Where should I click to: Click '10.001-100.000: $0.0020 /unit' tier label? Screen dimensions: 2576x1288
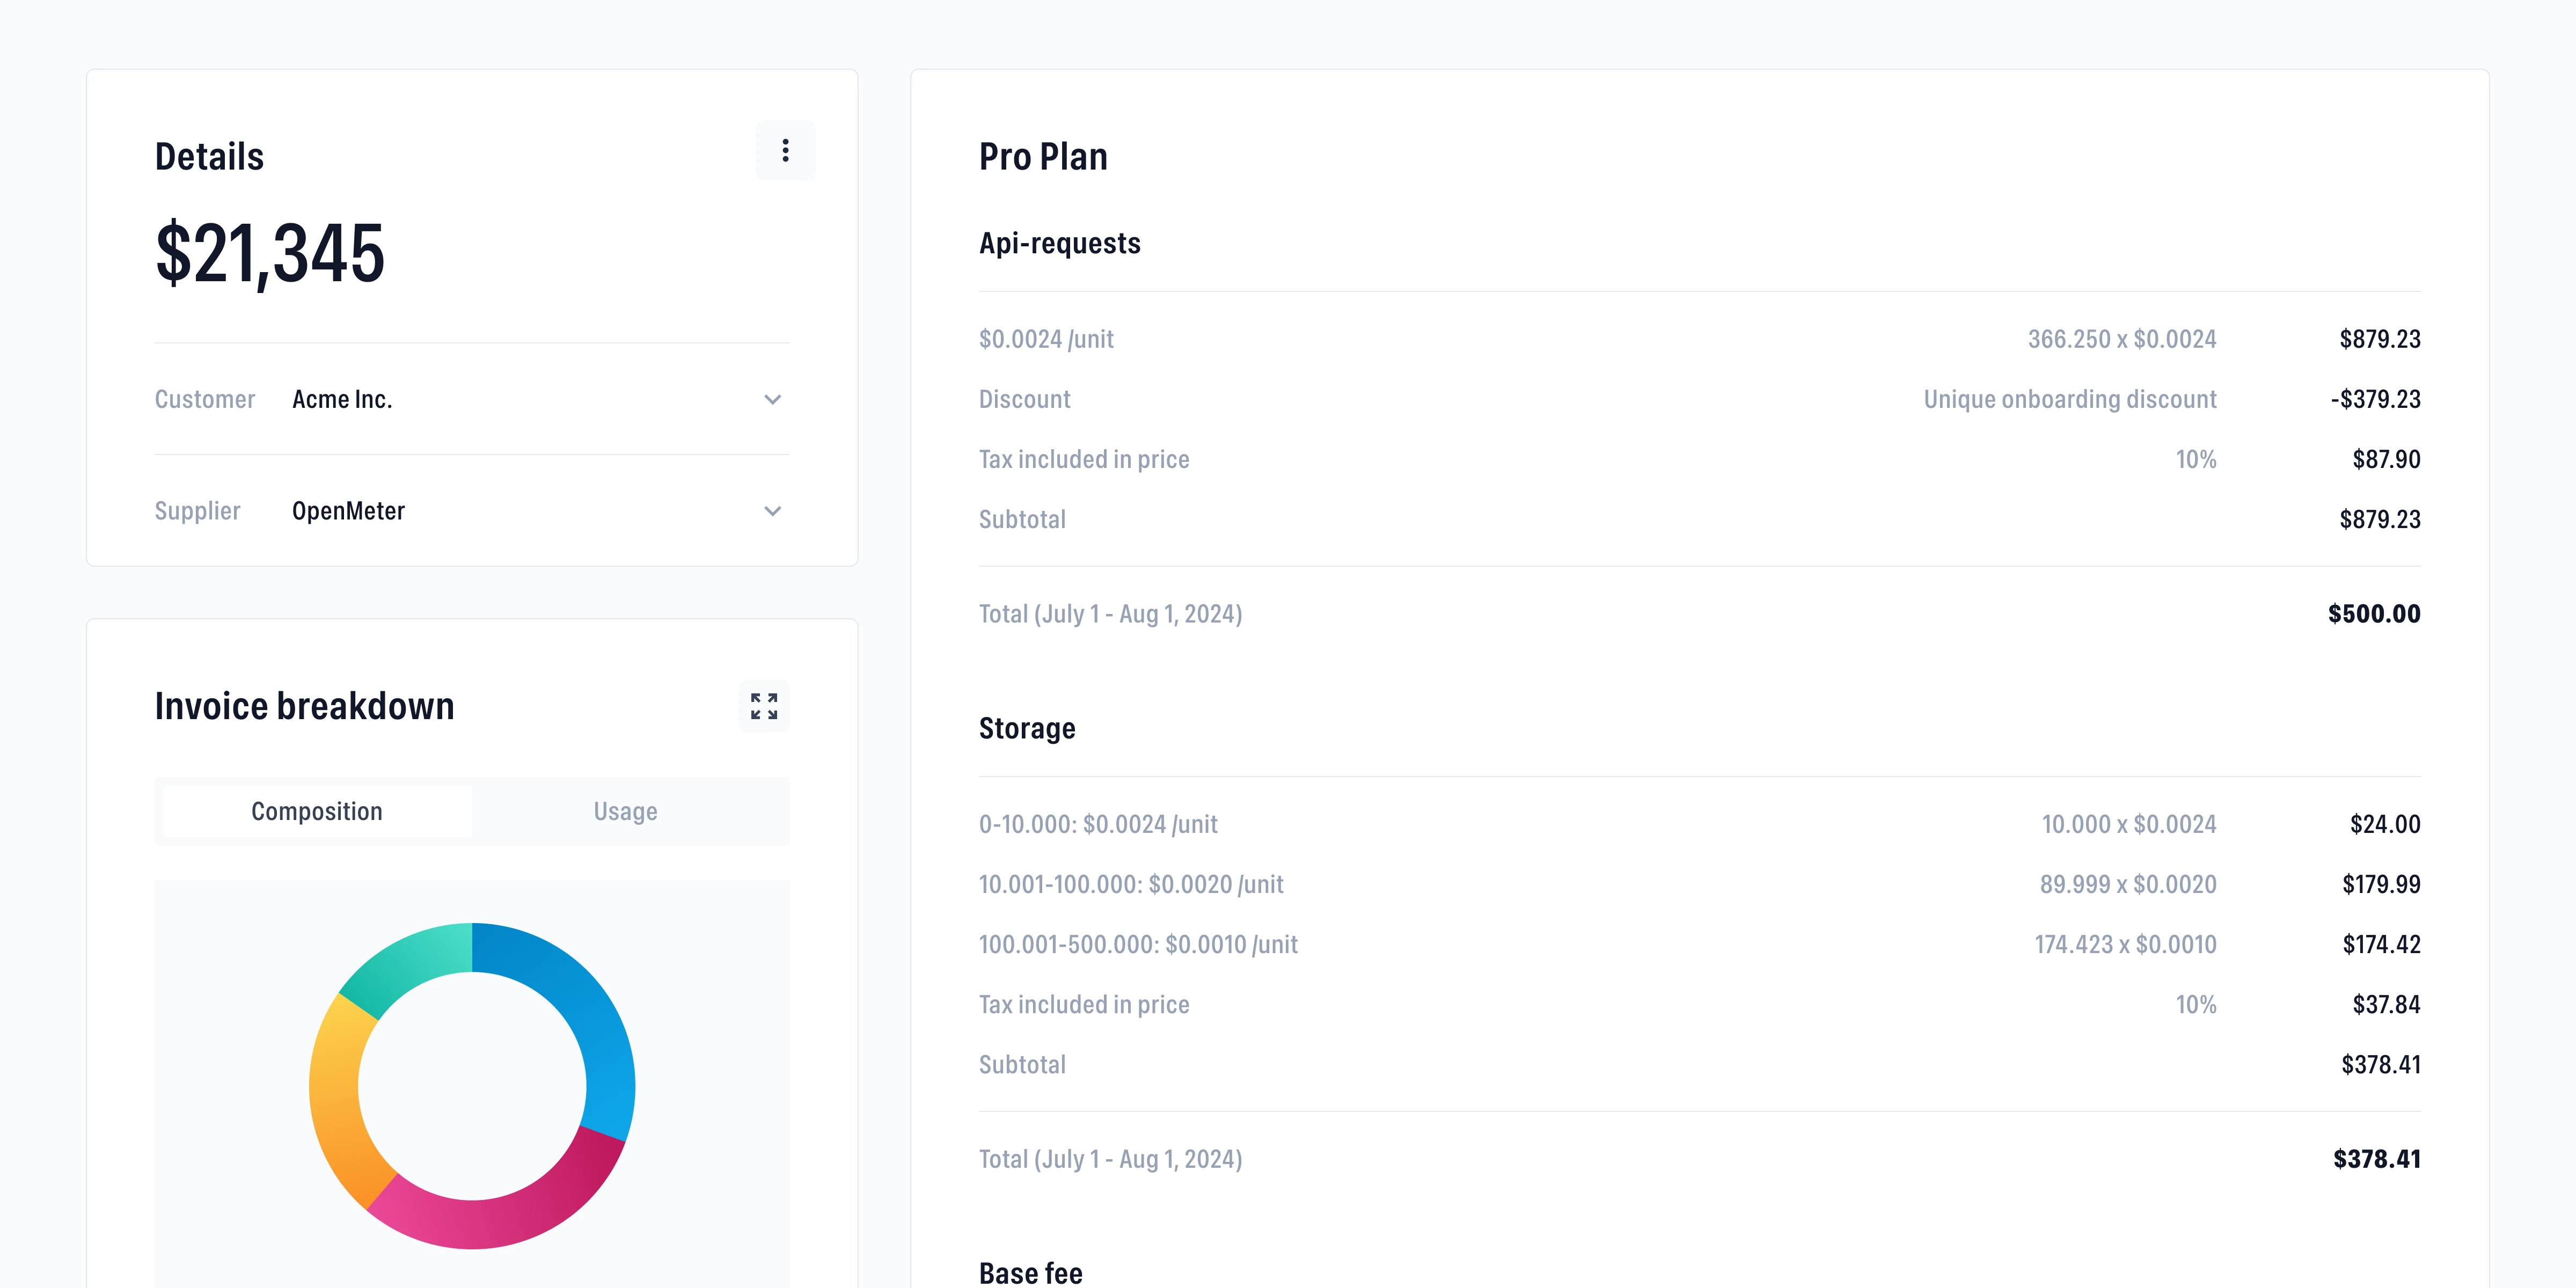(1131, 884)
